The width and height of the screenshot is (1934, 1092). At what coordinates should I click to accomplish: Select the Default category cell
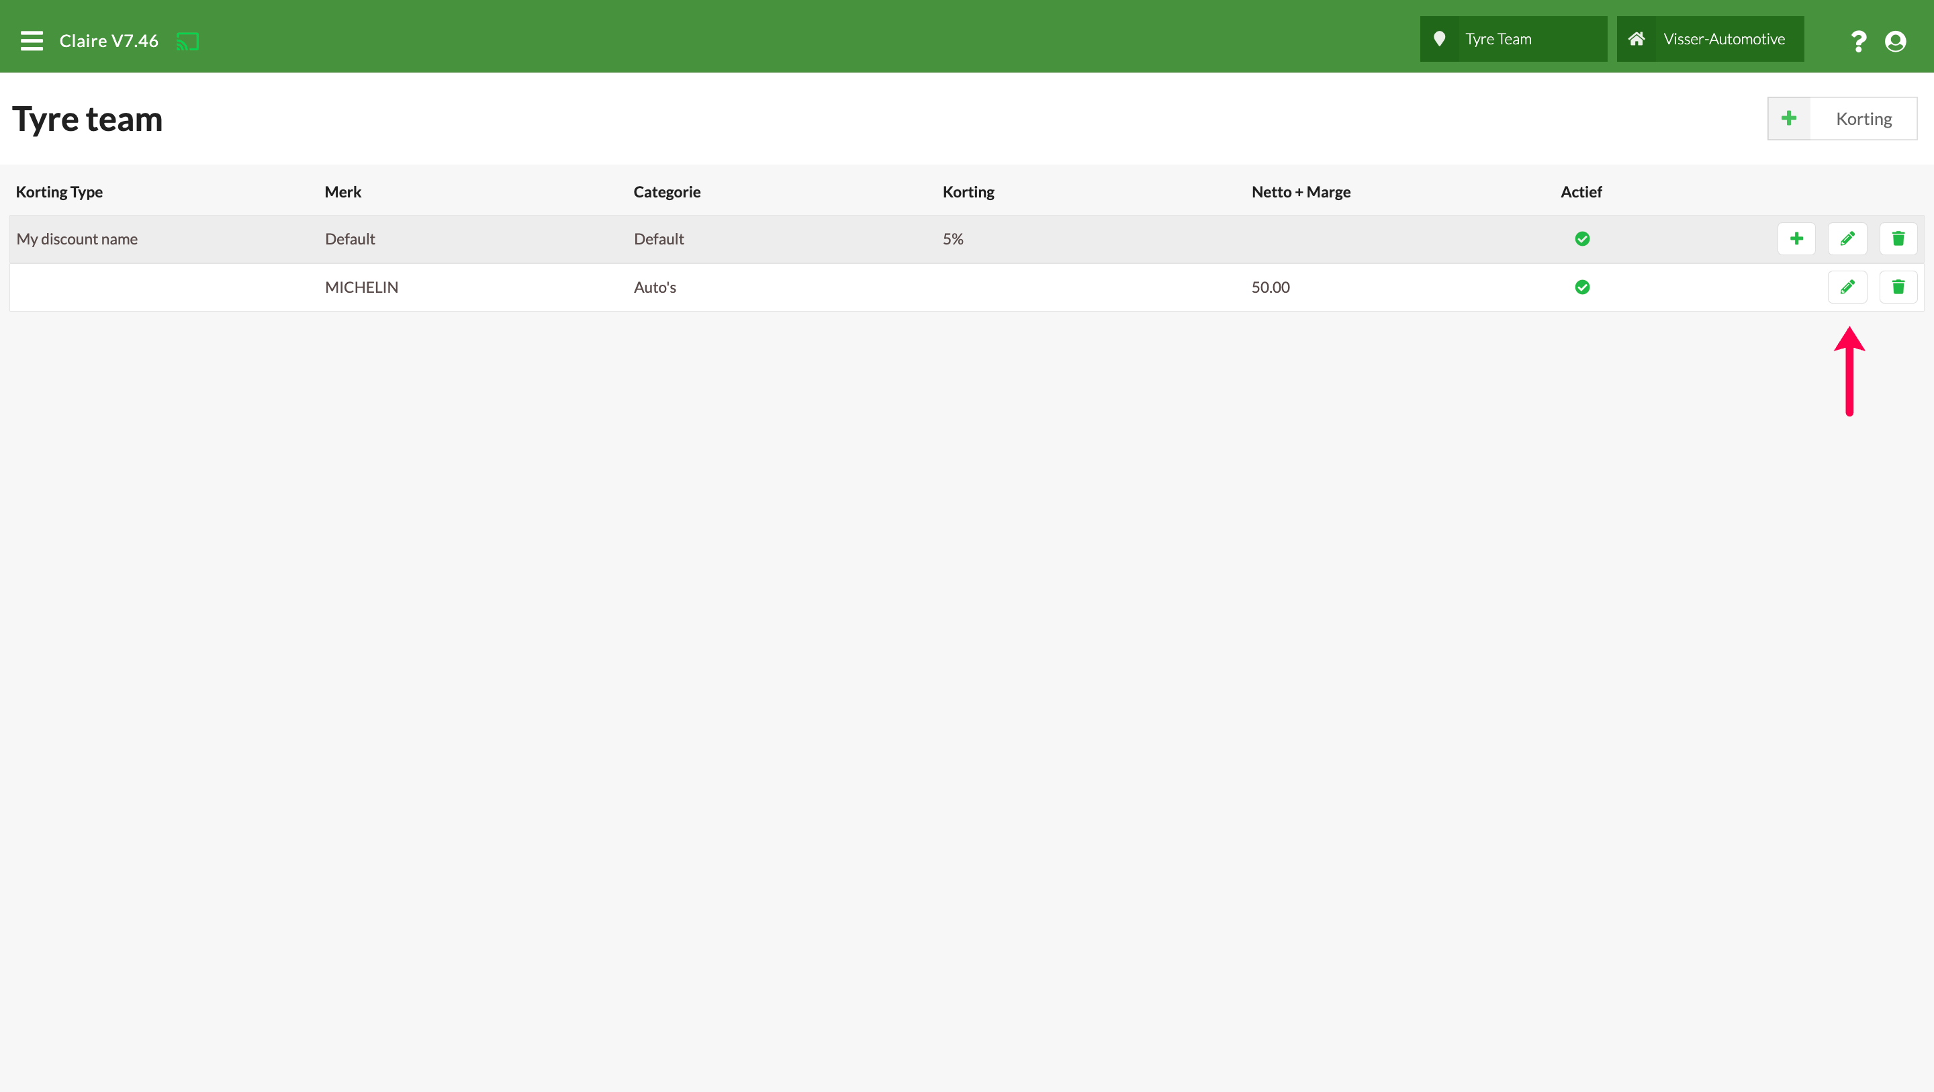(x=658, y=239)
